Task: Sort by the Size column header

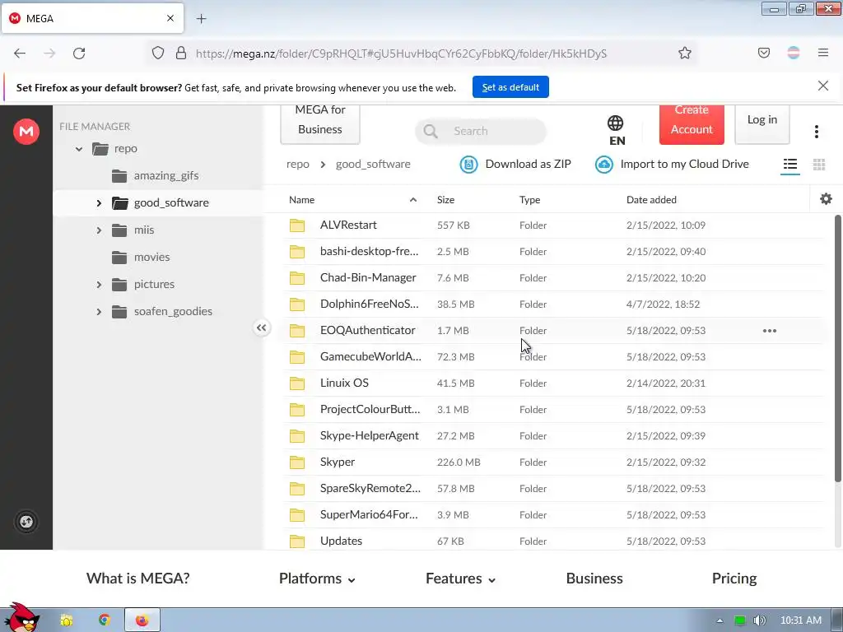Action: click(445, 200)
